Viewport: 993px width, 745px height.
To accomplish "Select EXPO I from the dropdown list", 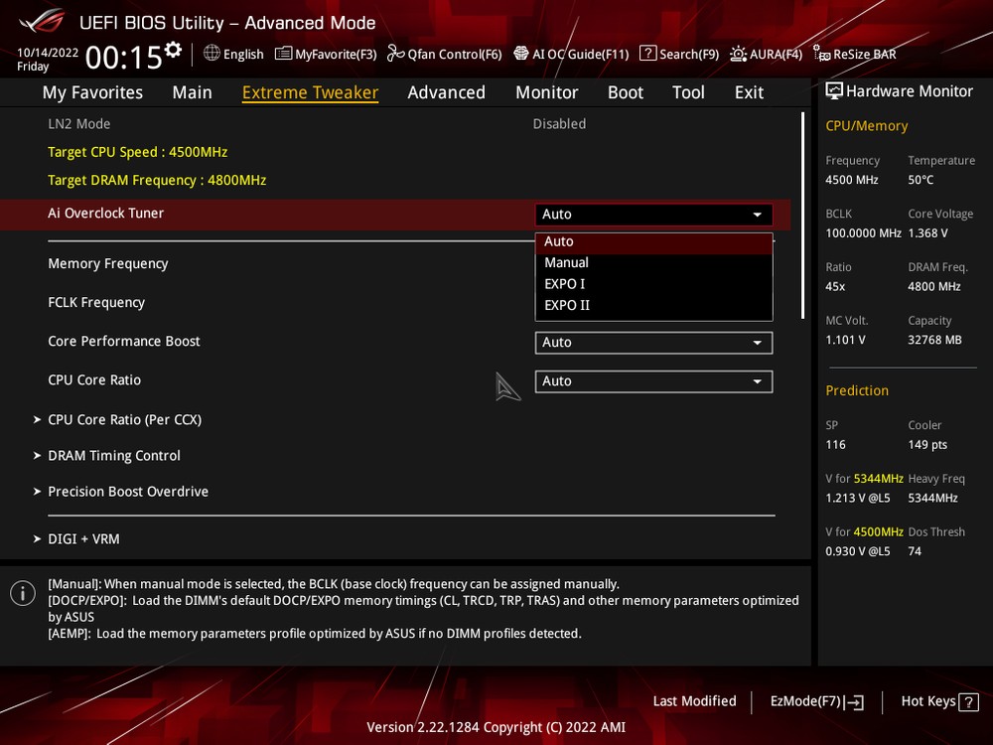I will [x=565, y=284].
